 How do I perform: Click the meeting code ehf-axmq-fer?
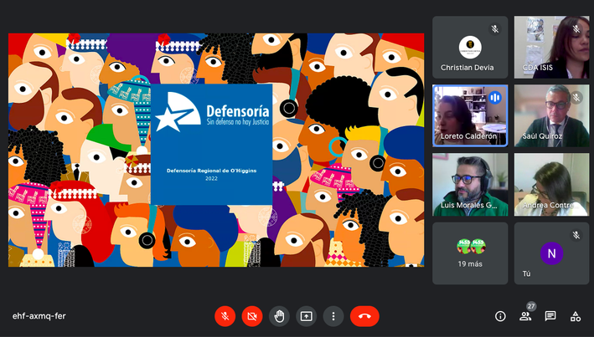tap(39, 316)
